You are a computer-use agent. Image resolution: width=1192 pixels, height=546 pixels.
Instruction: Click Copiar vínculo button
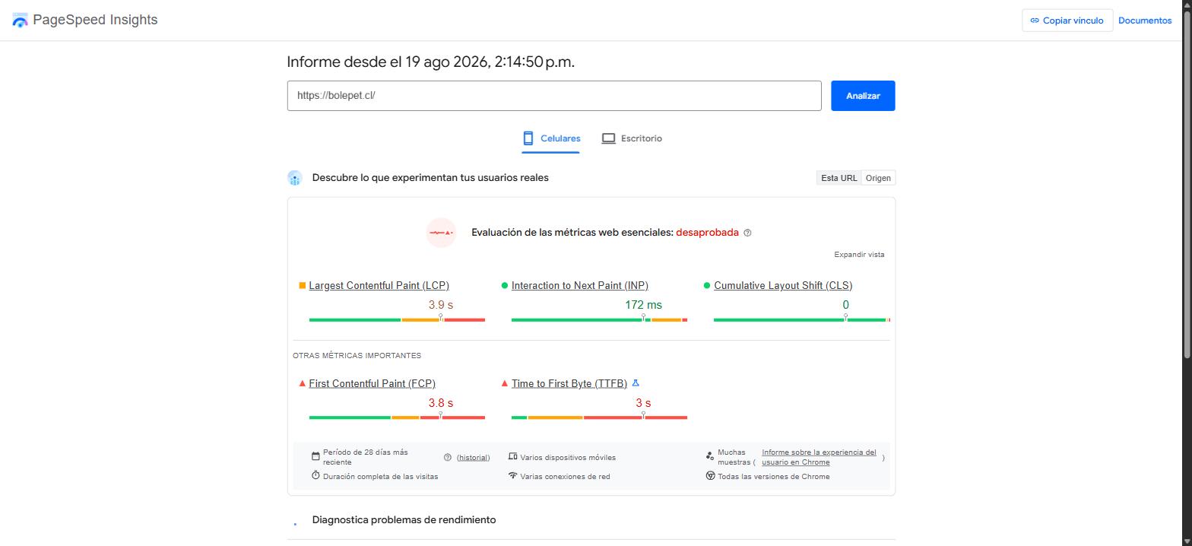pyautogui.click(x=1067, y=21)
